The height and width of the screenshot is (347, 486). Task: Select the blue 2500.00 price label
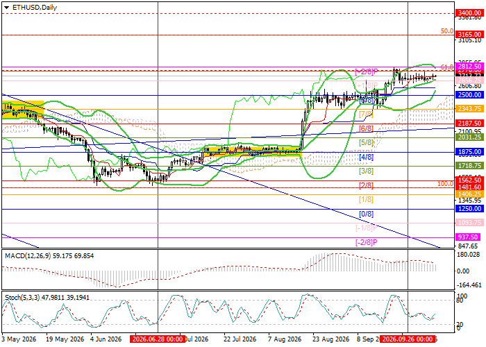click(469, 95)
